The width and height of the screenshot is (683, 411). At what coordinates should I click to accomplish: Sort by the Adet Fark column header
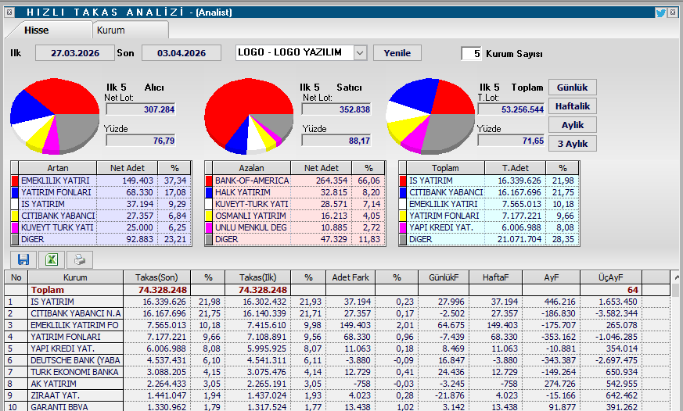click(350, 277)
